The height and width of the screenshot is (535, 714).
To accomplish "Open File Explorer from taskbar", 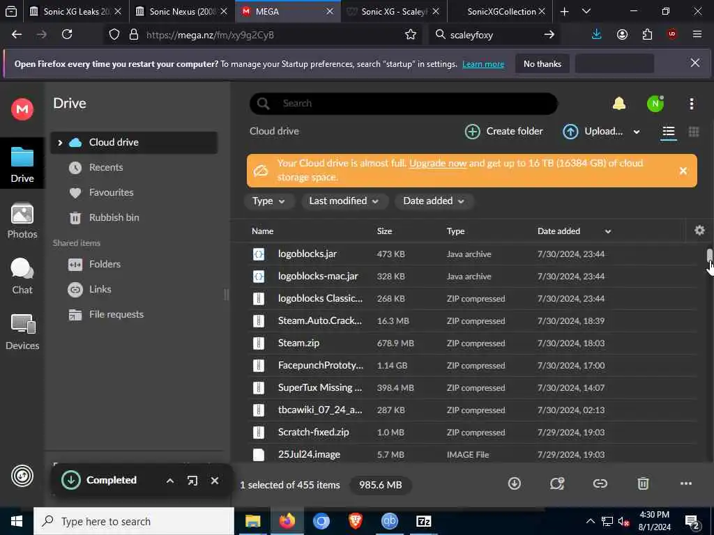I will click(x=252, y=521).
